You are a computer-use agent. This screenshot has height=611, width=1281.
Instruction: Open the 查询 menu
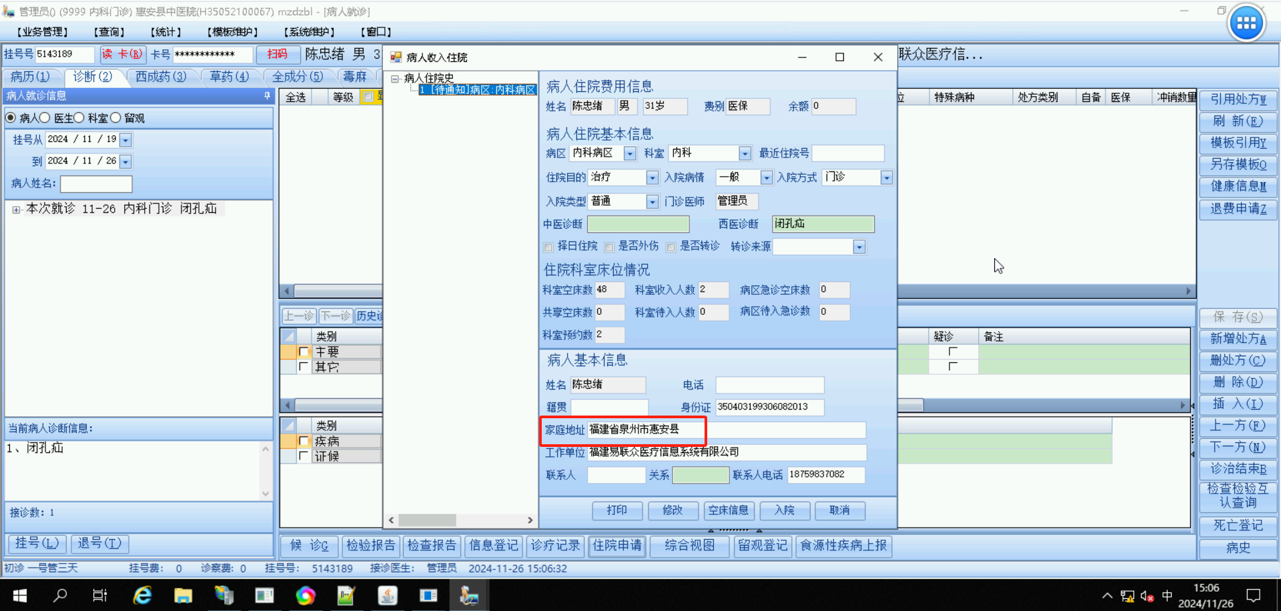click(x=109, y=31)
